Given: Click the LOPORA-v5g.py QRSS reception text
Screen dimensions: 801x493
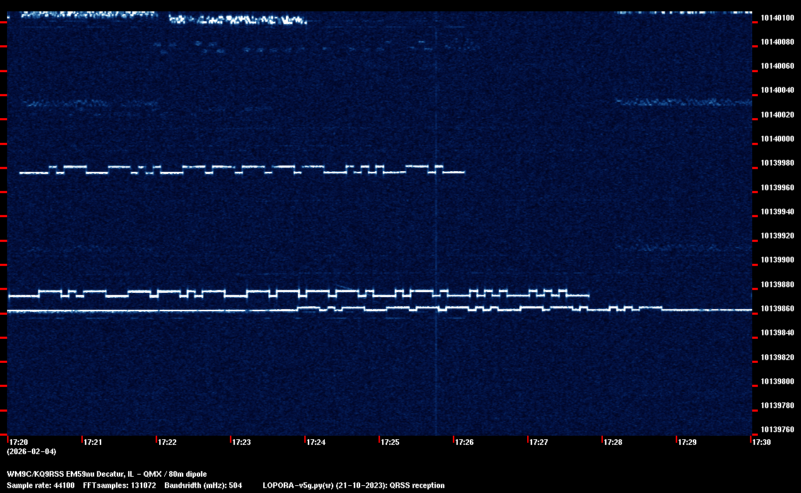Looking at the screenshot, I should tap(353, 485).
